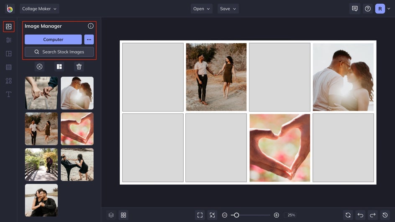Screen dimensions: 395x222
Task: Select the holding hands thumbnail
Action: (41, 93)
